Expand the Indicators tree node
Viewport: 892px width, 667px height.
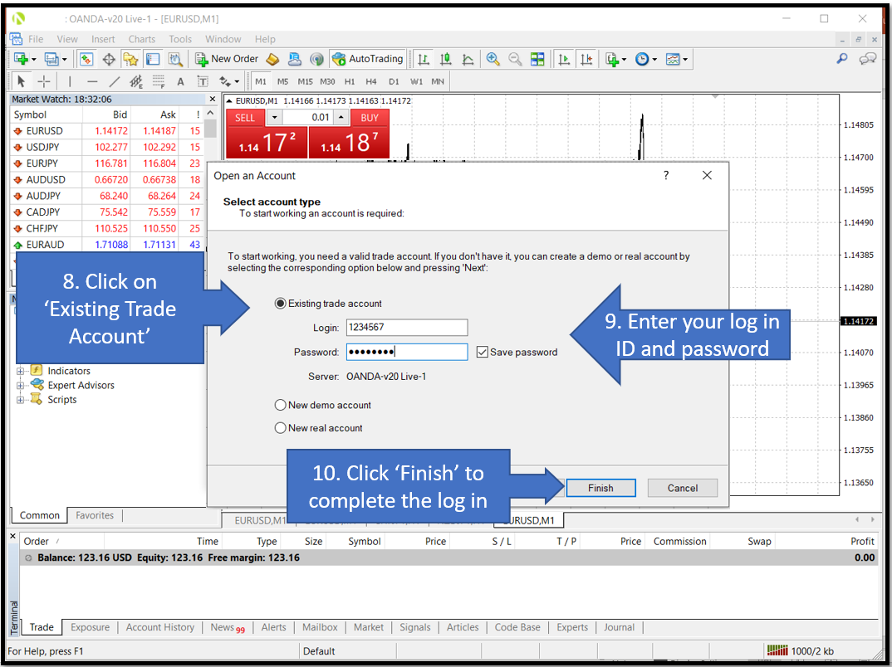[21, 372]
